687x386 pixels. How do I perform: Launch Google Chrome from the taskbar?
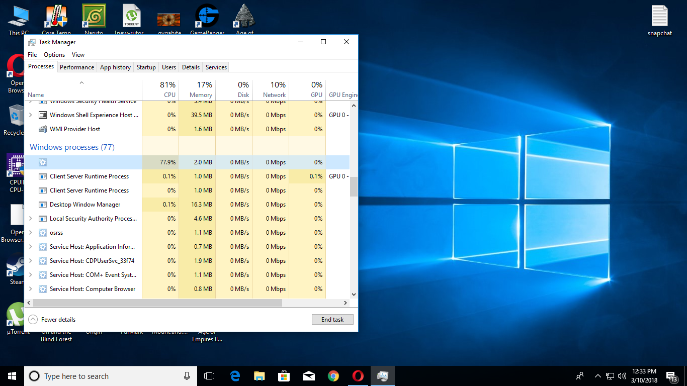[x=333, y=376]
